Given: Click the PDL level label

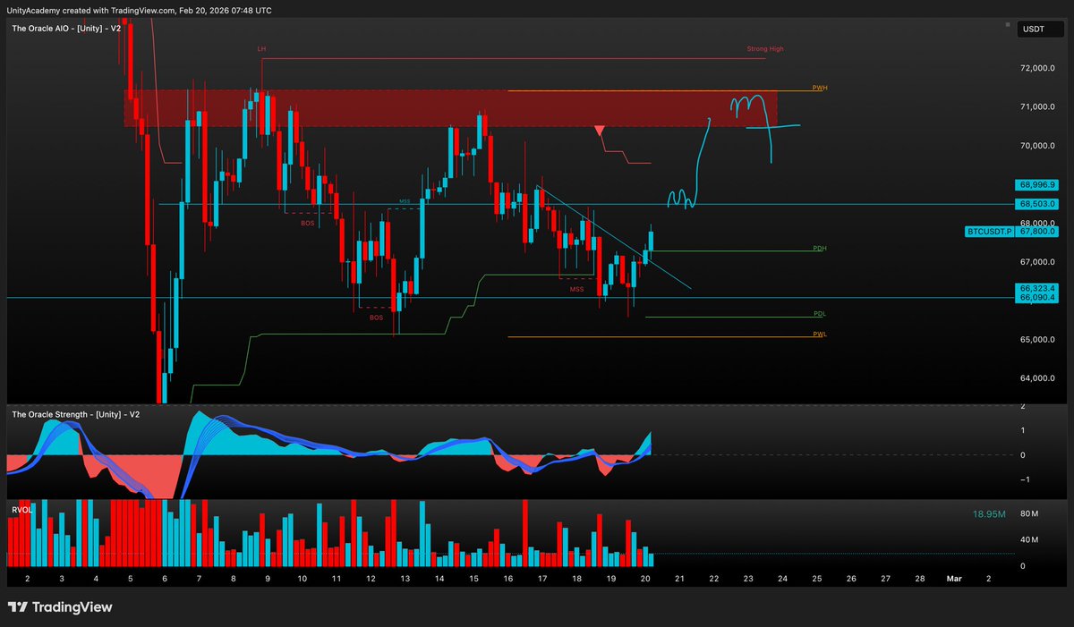Looking at the screenshot, I should [819, 314].
